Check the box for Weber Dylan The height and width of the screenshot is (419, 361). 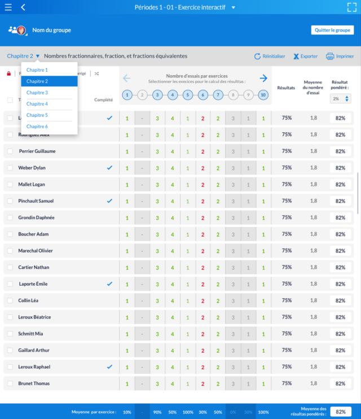click(10, 168)
